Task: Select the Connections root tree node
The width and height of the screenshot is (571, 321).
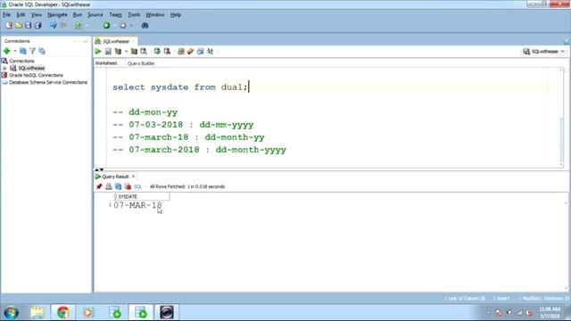Action: point(21,61)
